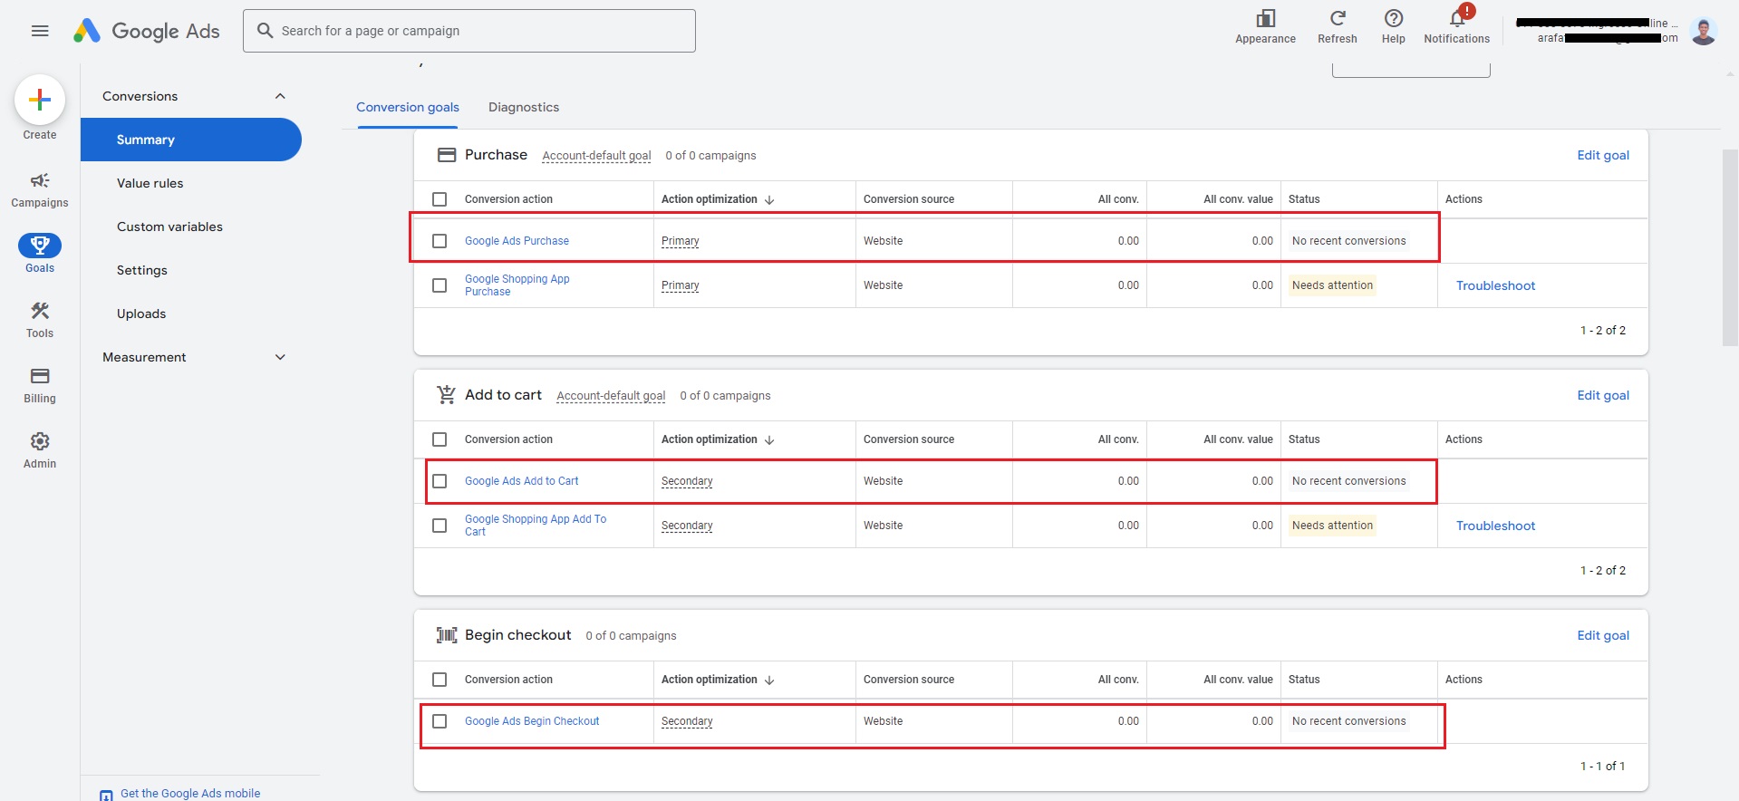Check the Google Shopping App Purchase row
Image resolution: width=1739 pixels, height=801 pixels.
click(x=440, y=285)
